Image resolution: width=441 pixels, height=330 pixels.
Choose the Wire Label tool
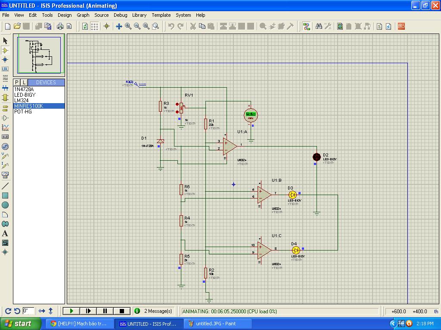tap(5, 69)
